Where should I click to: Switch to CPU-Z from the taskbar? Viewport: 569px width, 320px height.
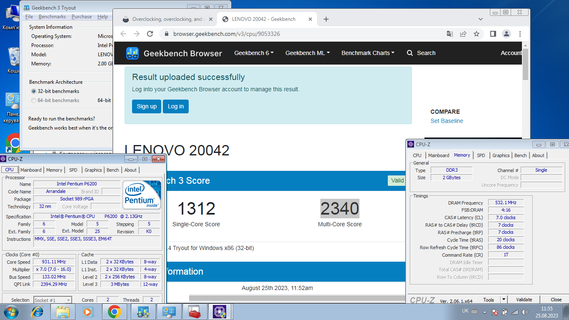click(220, 312)
